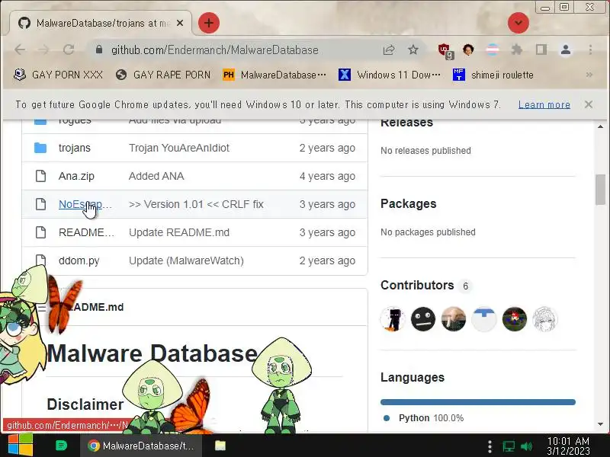Click the Python language bar

click(x=478, y=402)
